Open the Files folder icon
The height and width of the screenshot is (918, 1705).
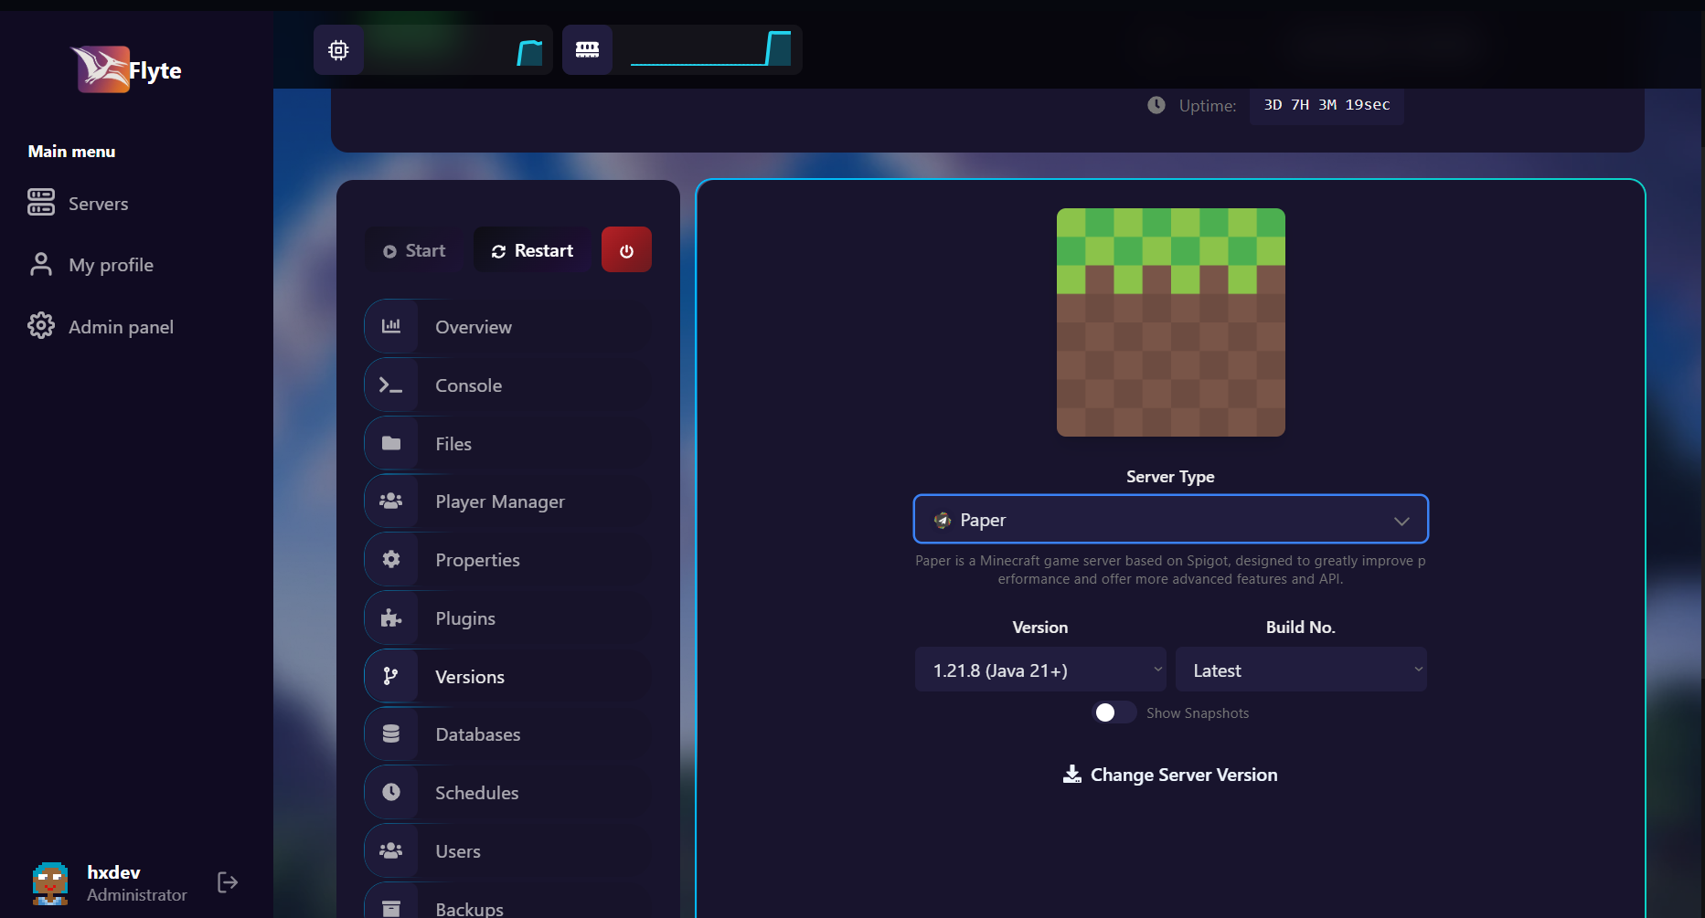(391, 444)
